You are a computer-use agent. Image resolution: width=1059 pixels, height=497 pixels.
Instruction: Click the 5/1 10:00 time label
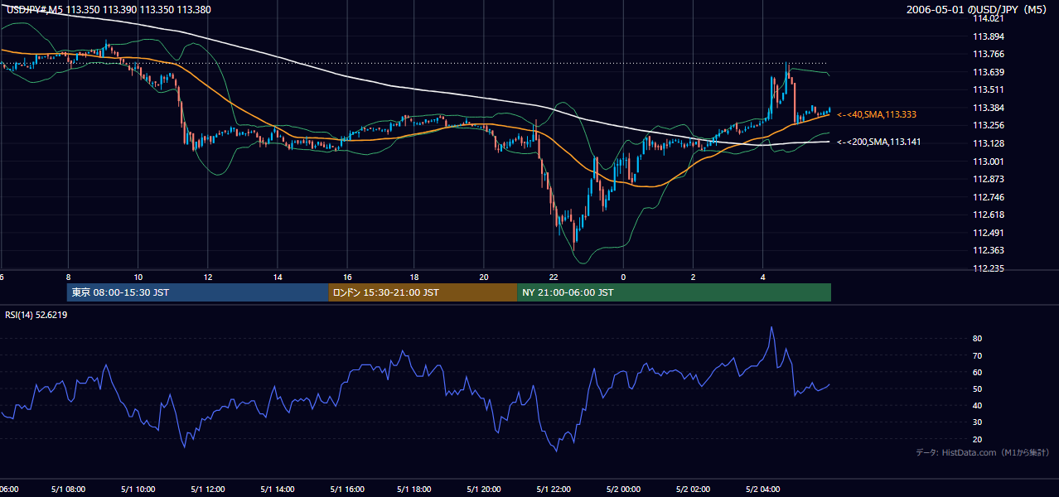[138, 490]
